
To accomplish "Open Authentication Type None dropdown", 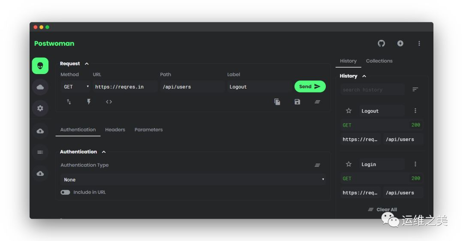I will coord(193,180).
